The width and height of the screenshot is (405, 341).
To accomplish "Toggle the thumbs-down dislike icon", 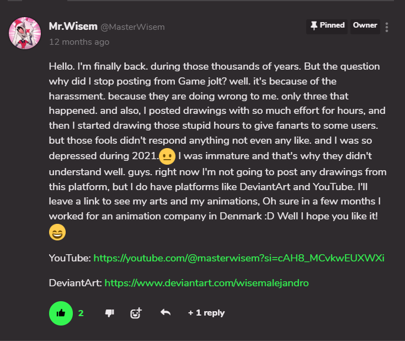I will click(109, 313).
